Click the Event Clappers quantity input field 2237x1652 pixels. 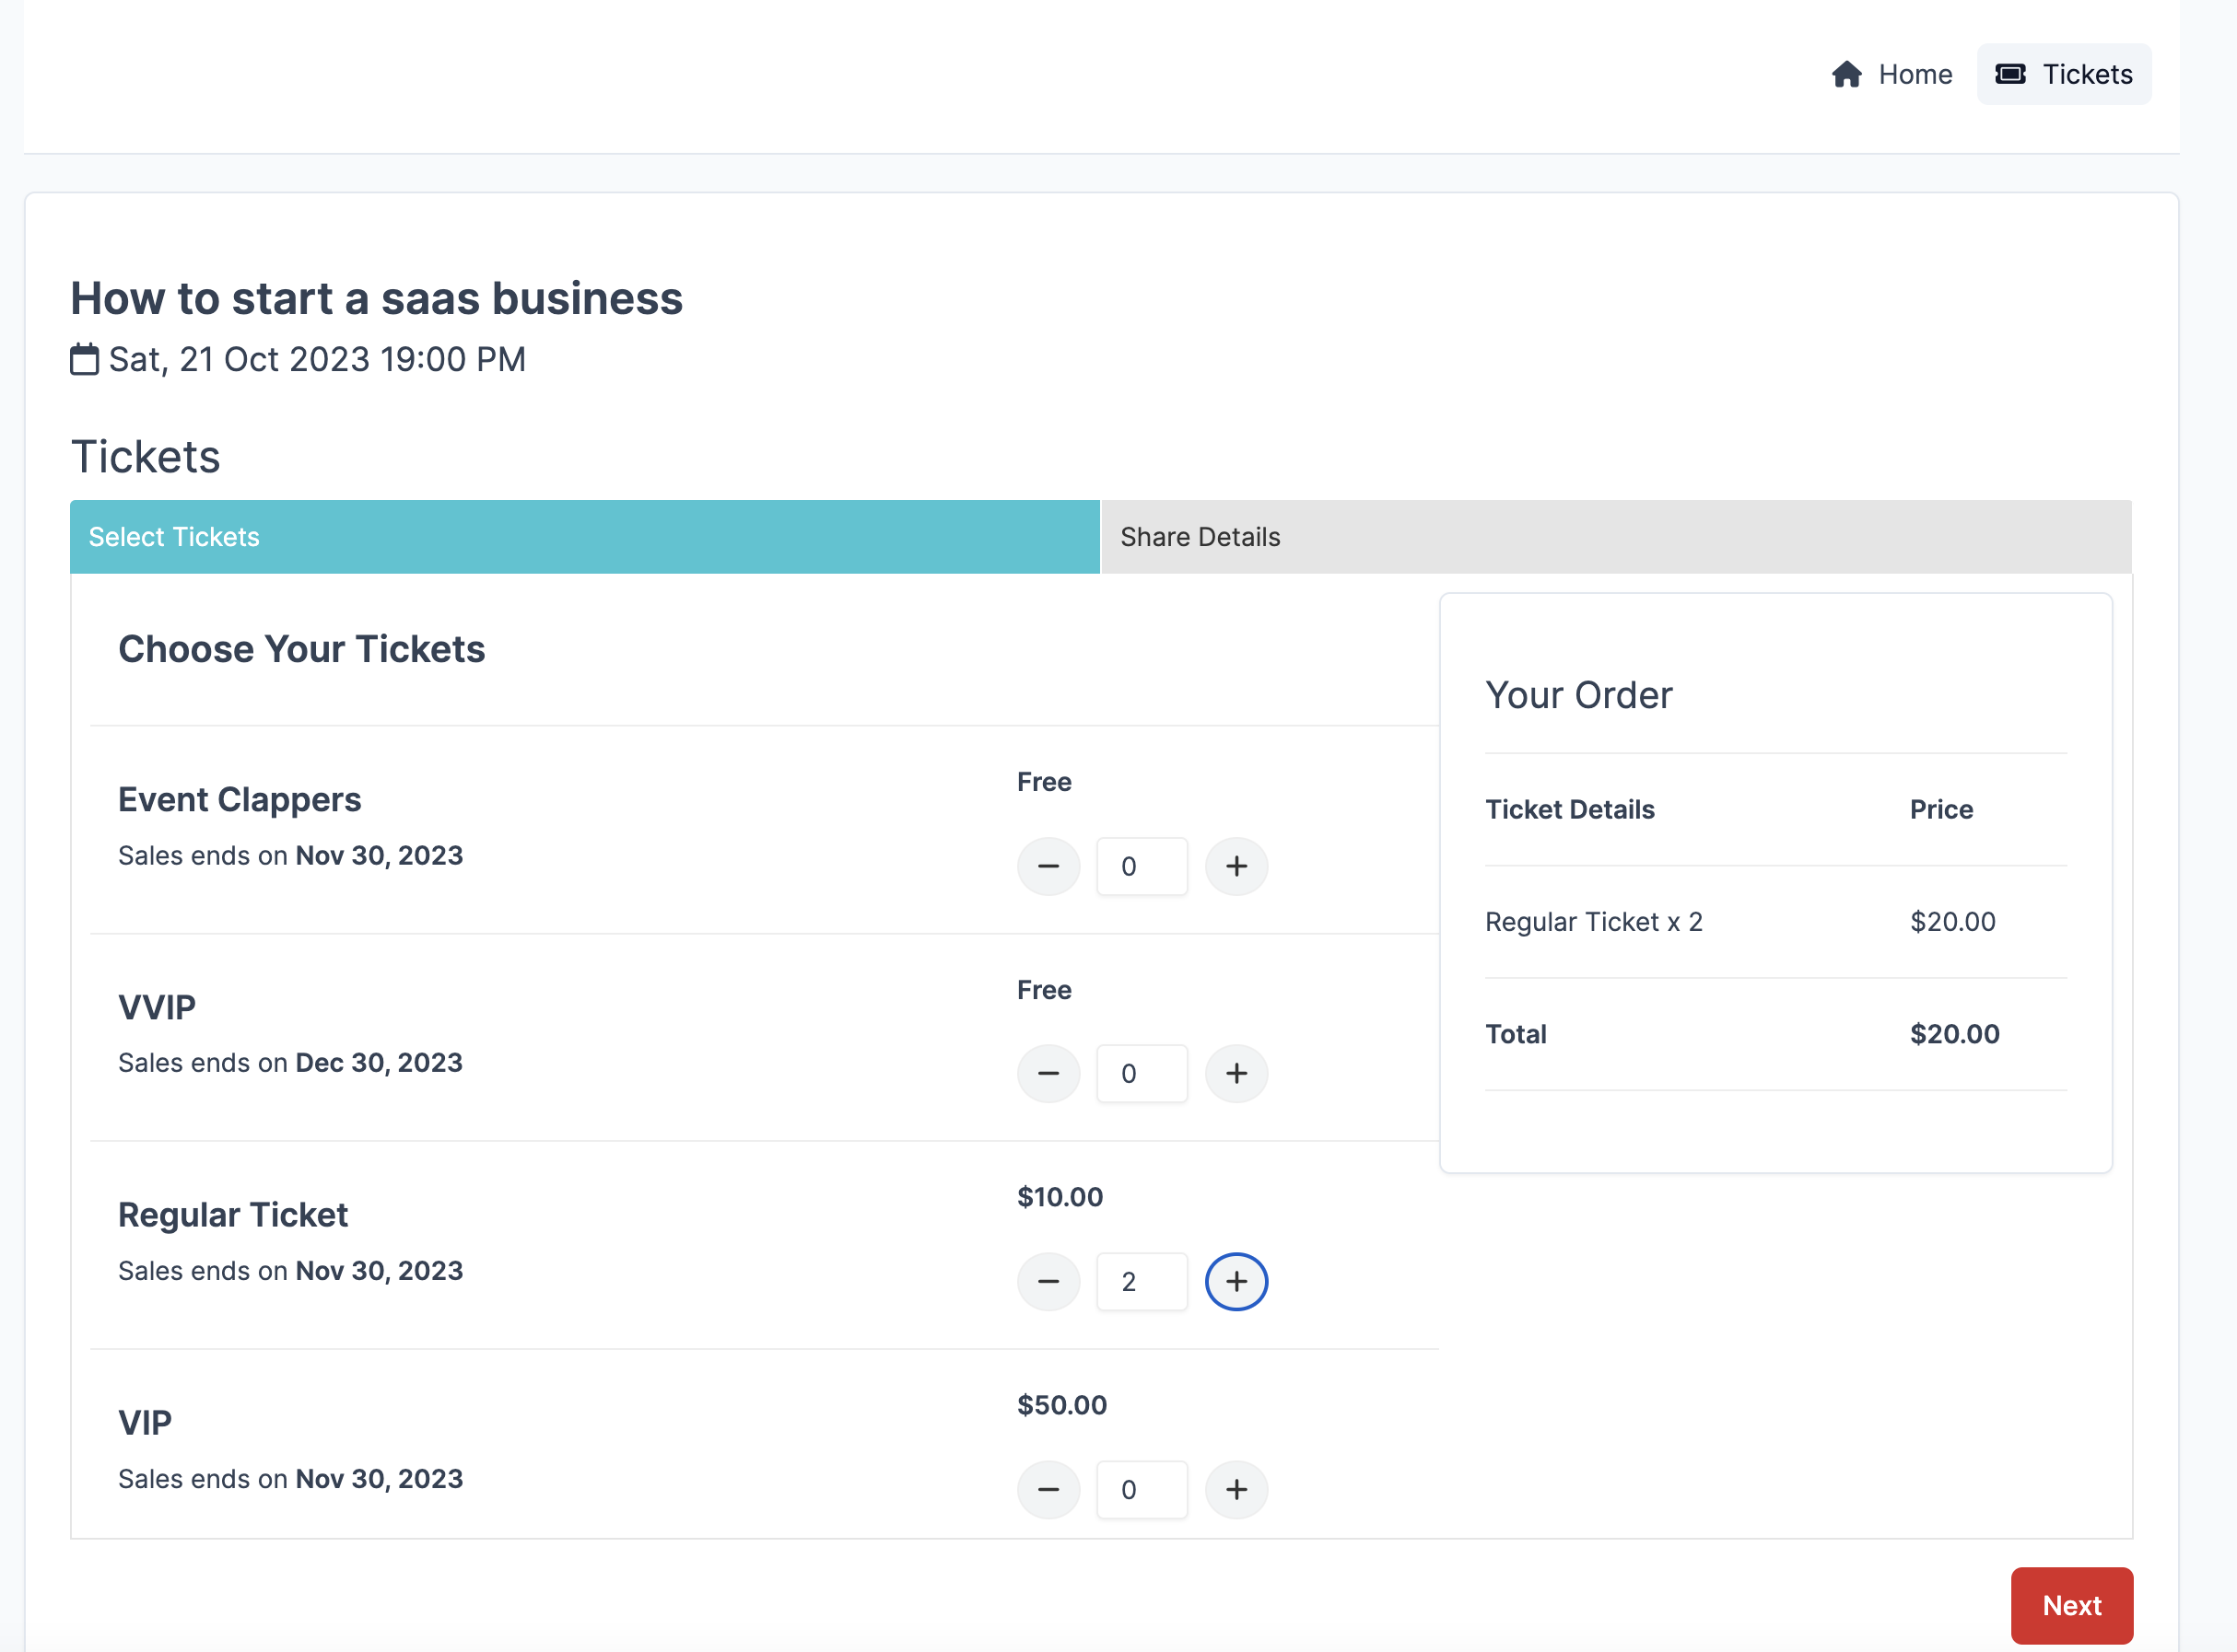tap(1142, 866)
